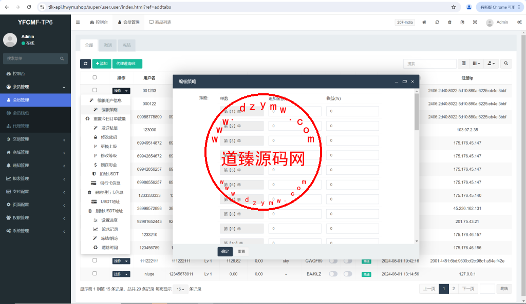526x304 pixels.
Task: Choose 赠送彩金 menu entry
Action: coord(106,165)
